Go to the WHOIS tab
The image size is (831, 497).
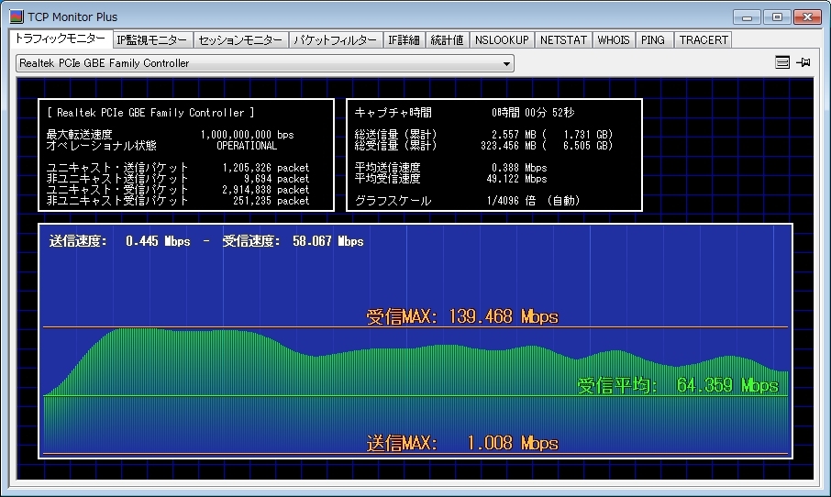(614, 40)
